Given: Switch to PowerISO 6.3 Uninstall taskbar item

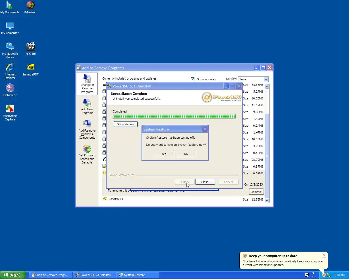Looking at the screenshot, I should (x=94, y=275).
